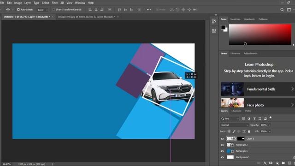Align horizontal centers icon in options bar
The image size is (295, 166).
pos(96,10)
